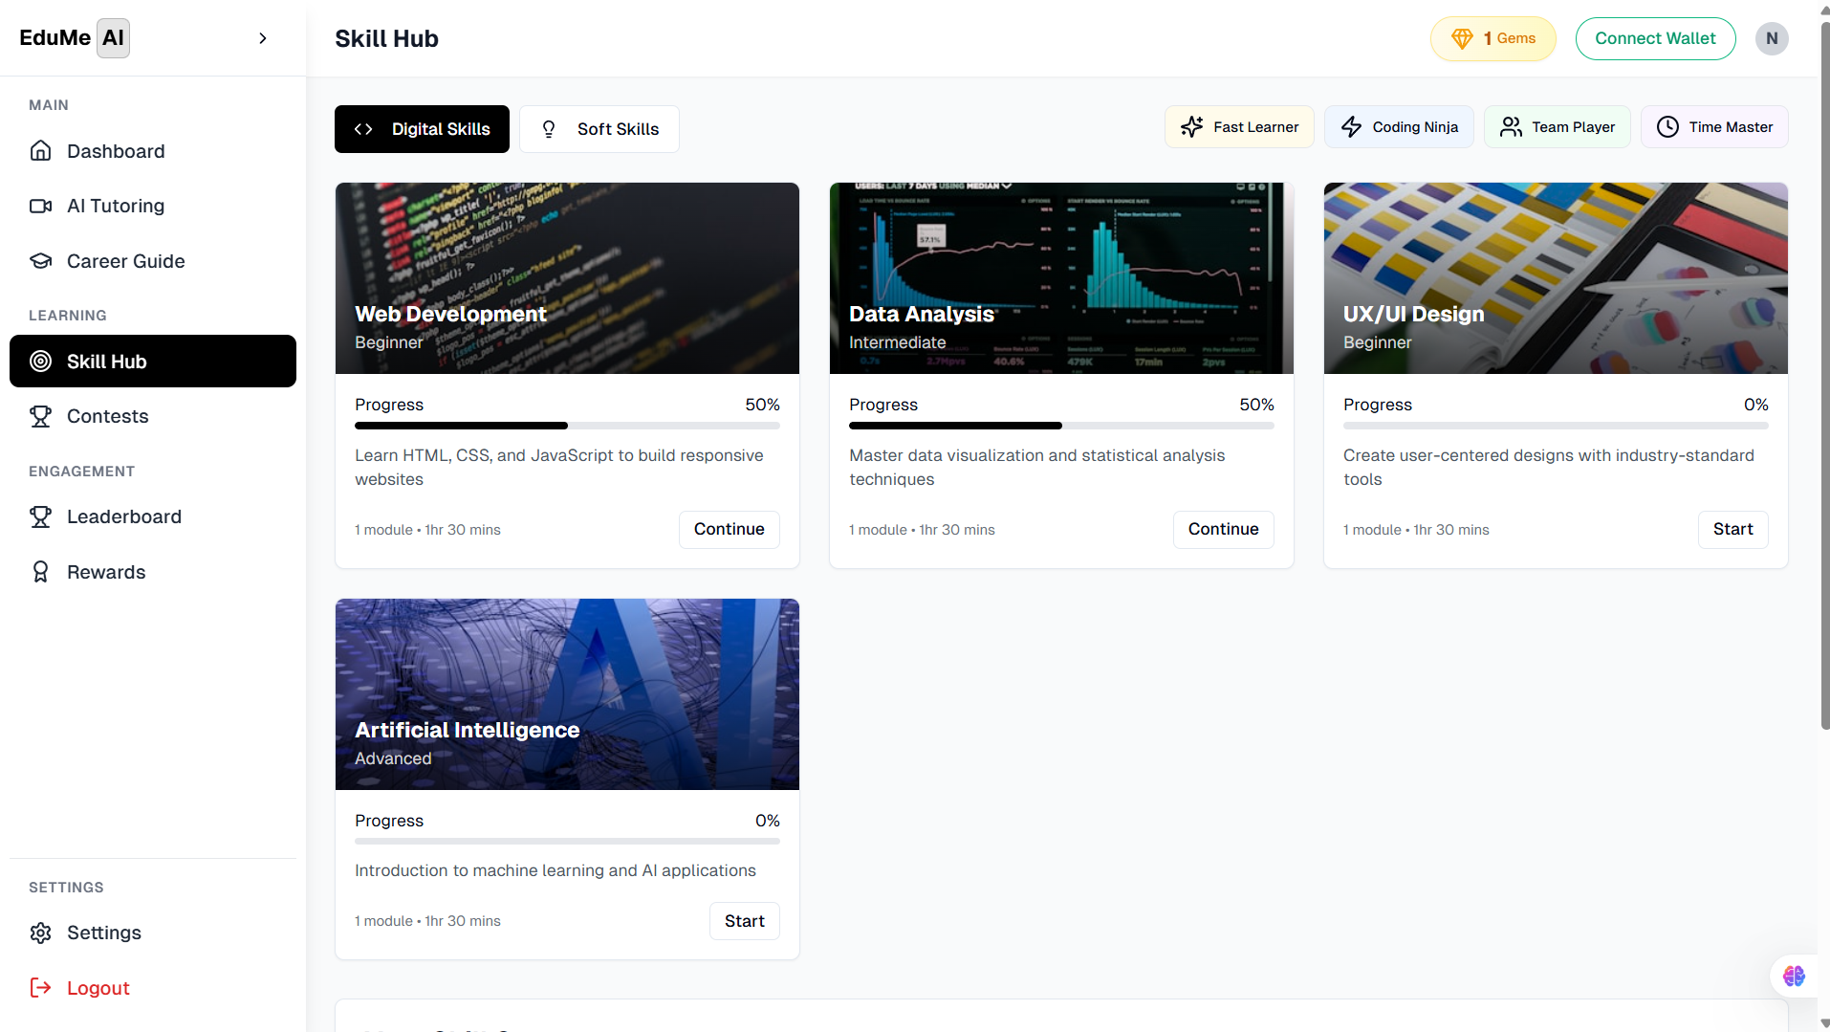Open the UX/UI Design course thumbnail
This screenshot has width=1830, height=1032.
tap(1556, 278)
